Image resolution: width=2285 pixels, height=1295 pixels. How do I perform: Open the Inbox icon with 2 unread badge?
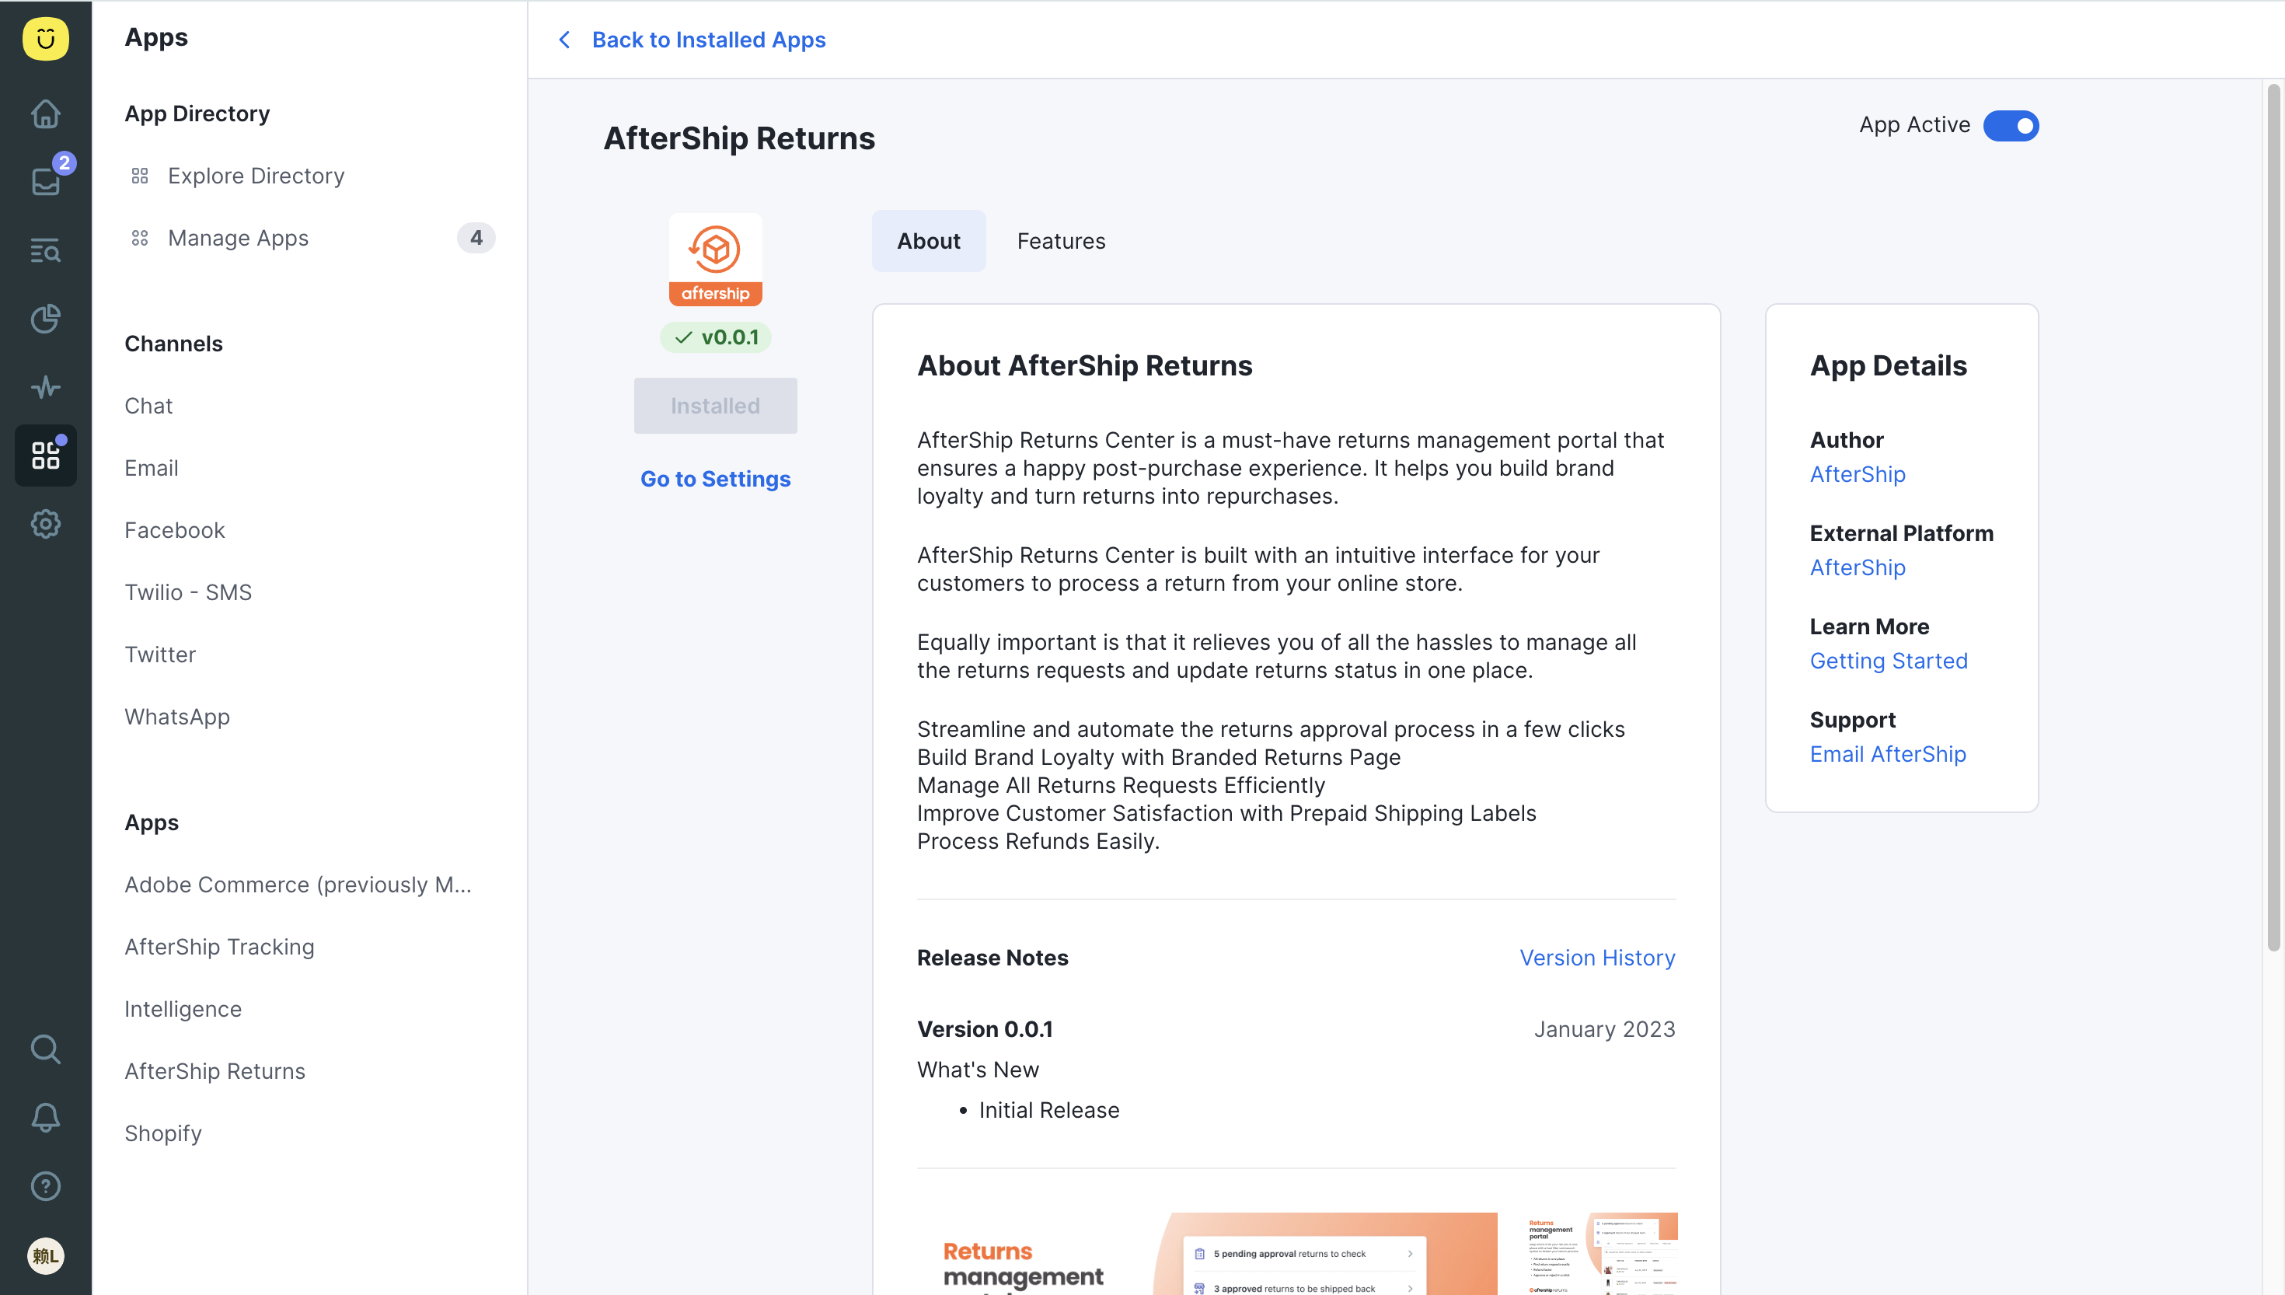pos(45,181)
